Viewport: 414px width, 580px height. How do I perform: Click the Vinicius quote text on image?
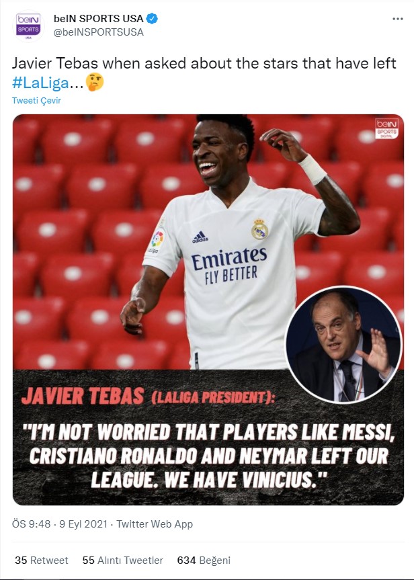208,456
